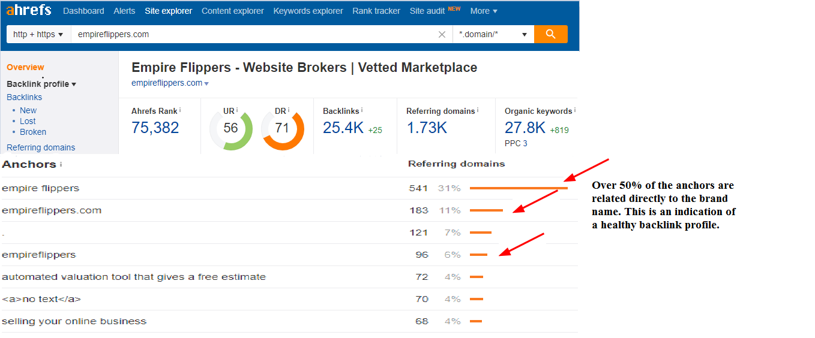Open Lost backlinks in sidebar

[x=28, y=121]
